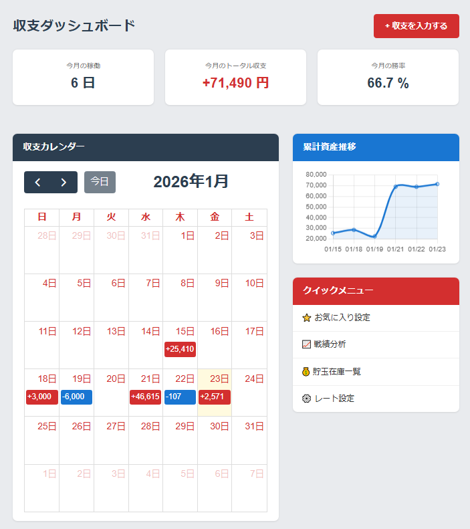The image size is (470, 529).
Task: Click the money bag icon beside 貯玉在庫一覧
Action: [307, 372]
